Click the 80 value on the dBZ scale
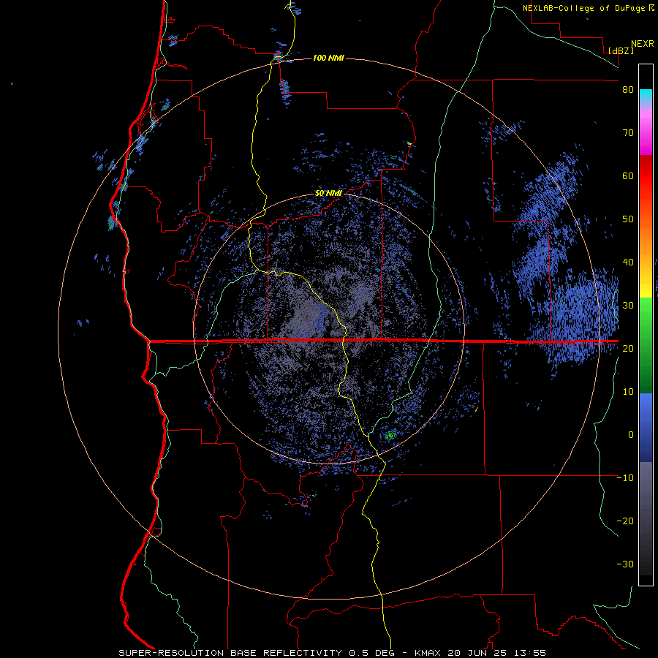Screen dimensions: 658x658 tap(628, 90)
